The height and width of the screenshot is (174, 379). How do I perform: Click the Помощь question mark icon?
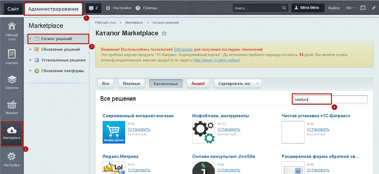pos(138,8)
